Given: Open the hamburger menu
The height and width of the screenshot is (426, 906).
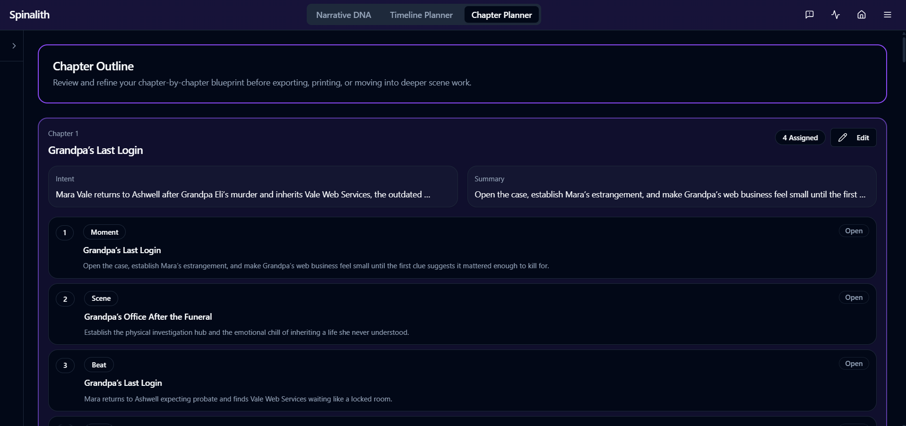Looking at the screenshot, I should [888, 15].
